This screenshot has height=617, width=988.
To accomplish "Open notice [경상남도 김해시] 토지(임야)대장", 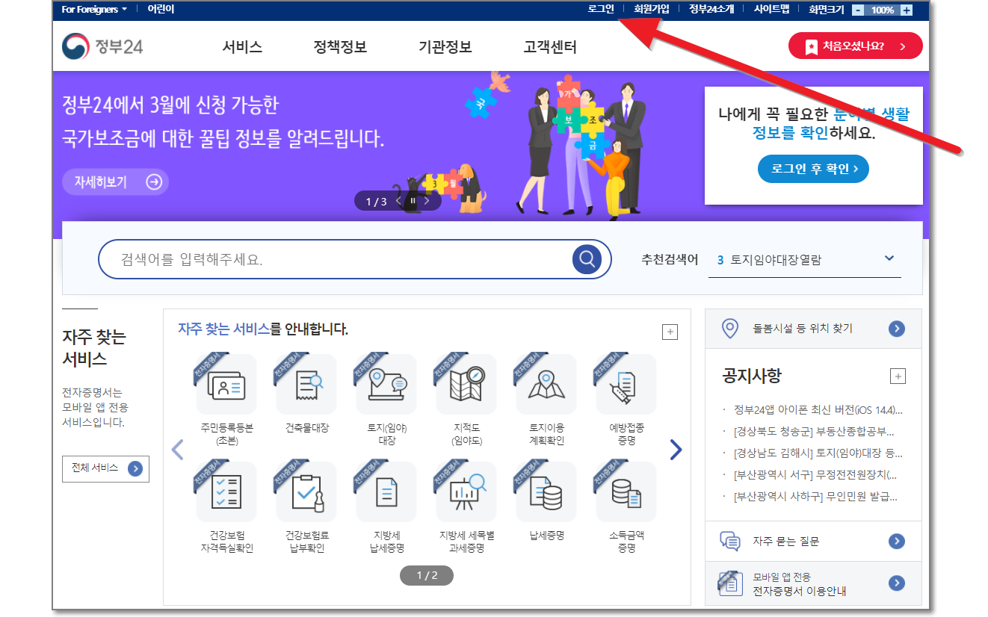I will coord(818,453).
